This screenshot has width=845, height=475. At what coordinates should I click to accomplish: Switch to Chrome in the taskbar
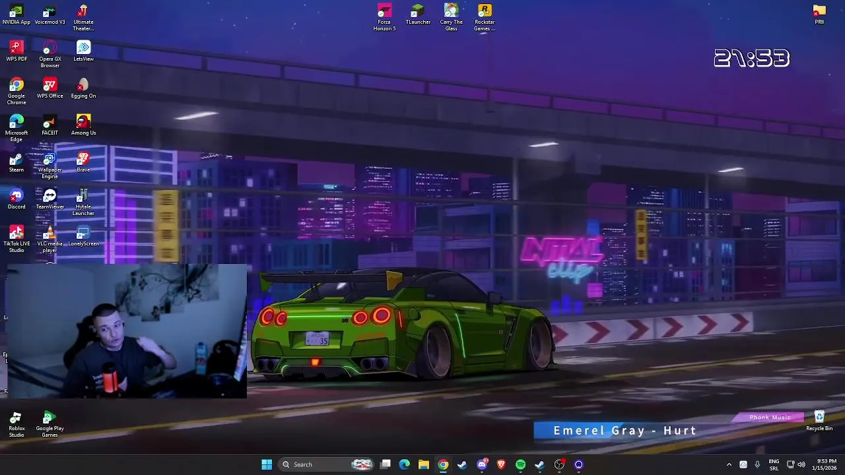[443, 464]
